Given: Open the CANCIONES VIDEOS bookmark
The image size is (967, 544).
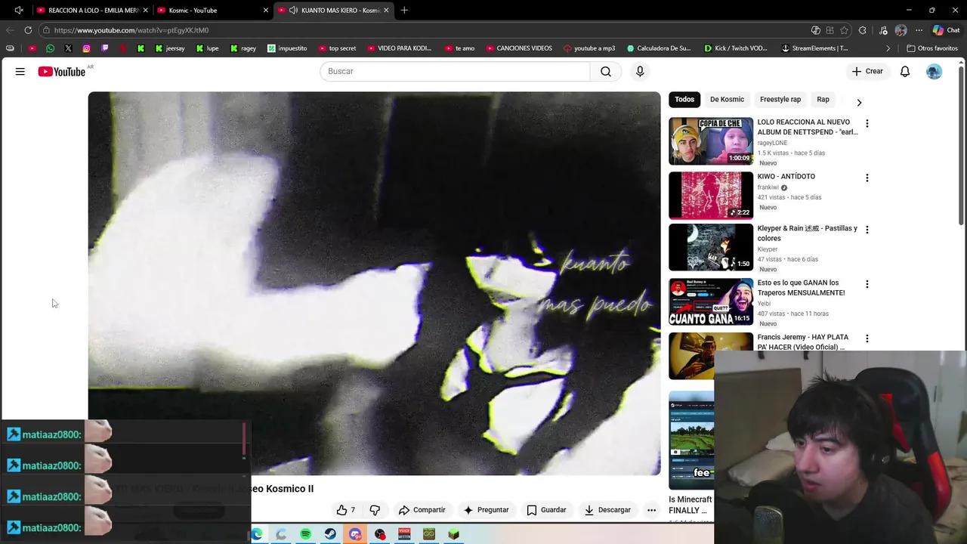Looking at the screenshot, I should [x=518, y=48].
